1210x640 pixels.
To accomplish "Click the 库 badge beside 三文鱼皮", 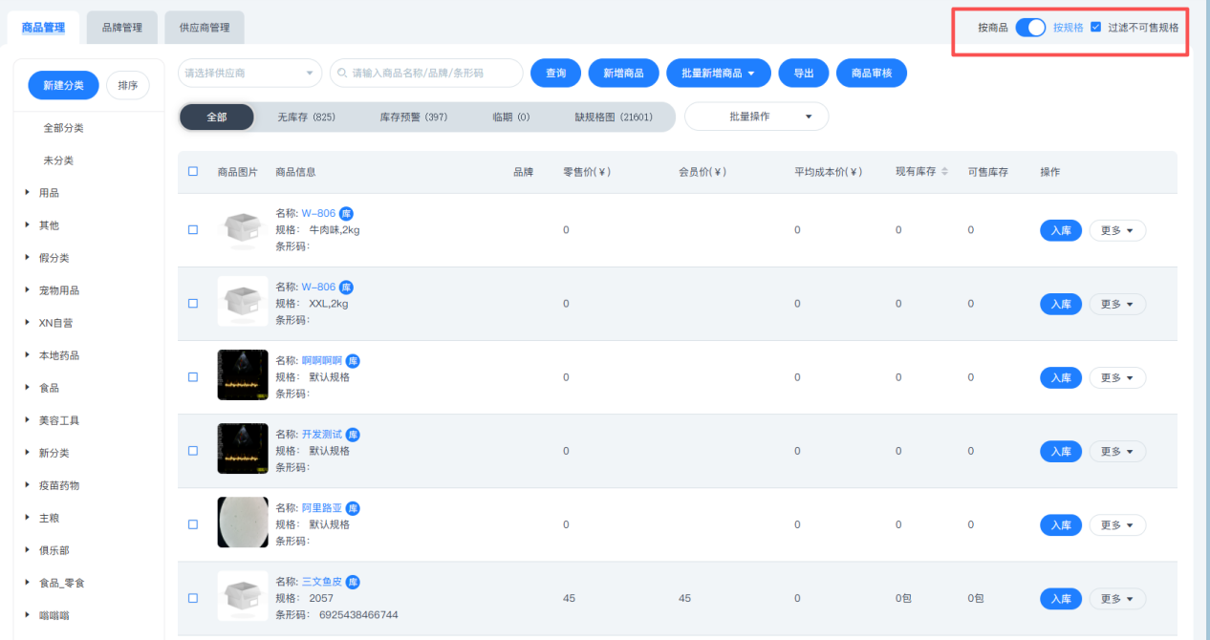I will tap(353, 582).
